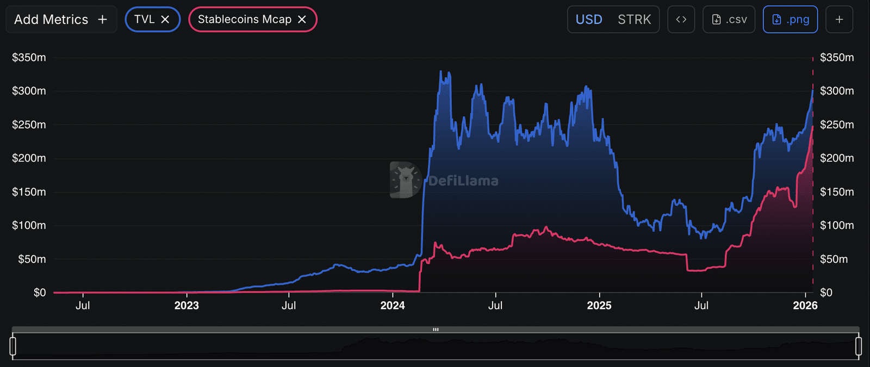Open the Add Metrics dropdown
Image resolution: width=870 pixels, height=367 pixels.
tap(51, 20)
